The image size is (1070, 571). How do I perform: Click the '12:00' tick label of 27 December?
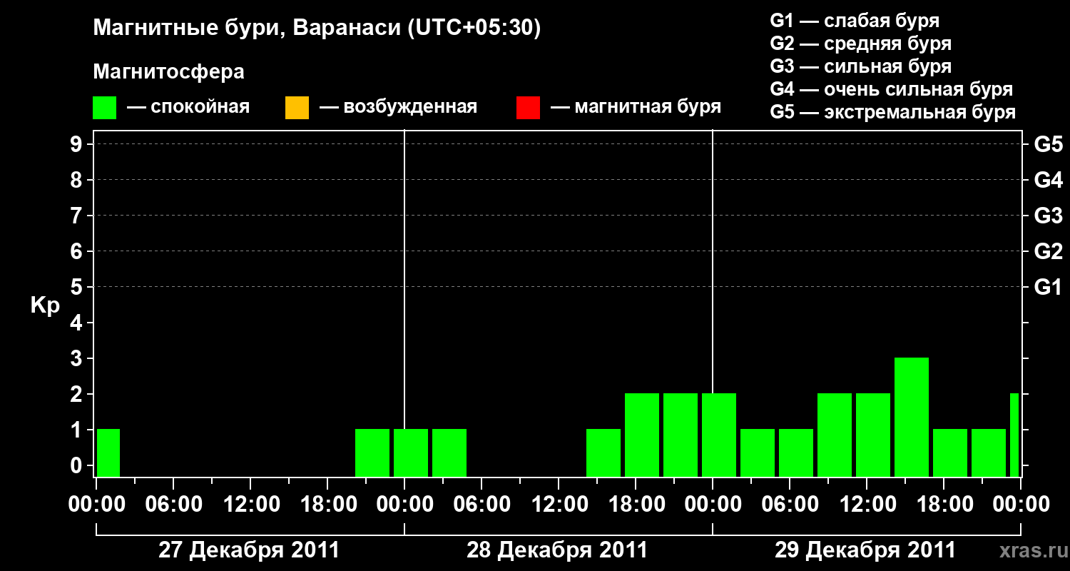coord(250,505)
